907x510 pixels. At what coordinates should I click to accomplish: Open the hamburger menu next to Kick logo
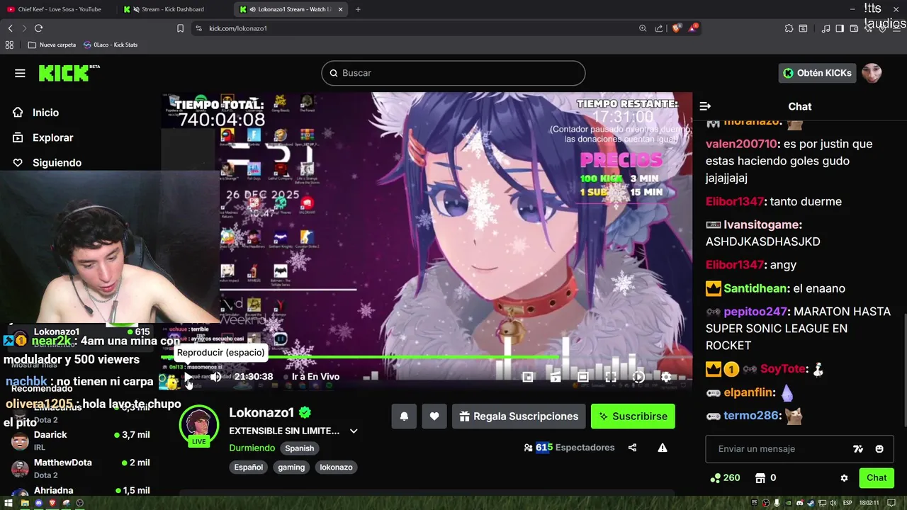tap(20, 73)
